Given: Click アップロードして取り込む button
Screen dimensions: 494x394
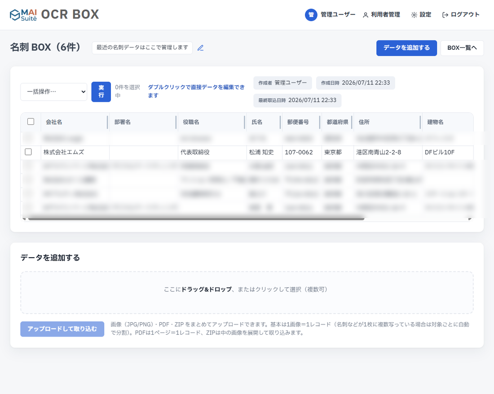Looking at the screenshot, I should 62,329.
